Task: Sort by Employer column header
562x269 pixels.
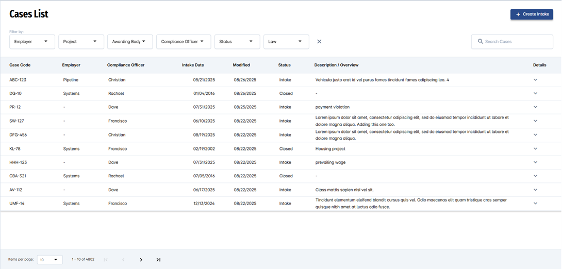Action: [x=71, y=65]
